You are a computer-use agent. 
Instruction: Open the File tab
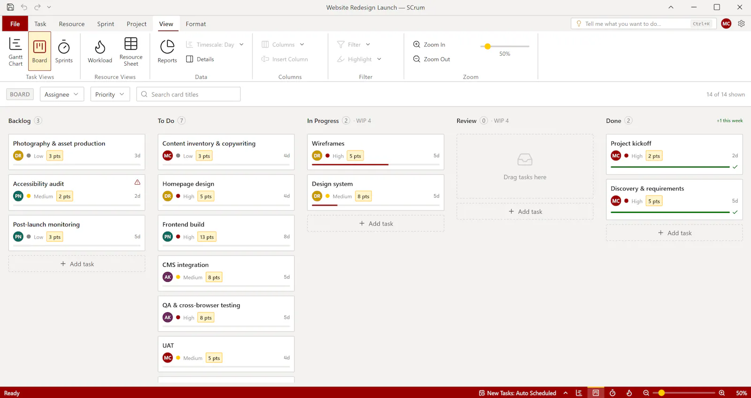click(15, 24)
